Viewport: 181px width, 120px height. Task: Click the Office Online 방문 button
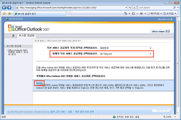coord(161,32)
